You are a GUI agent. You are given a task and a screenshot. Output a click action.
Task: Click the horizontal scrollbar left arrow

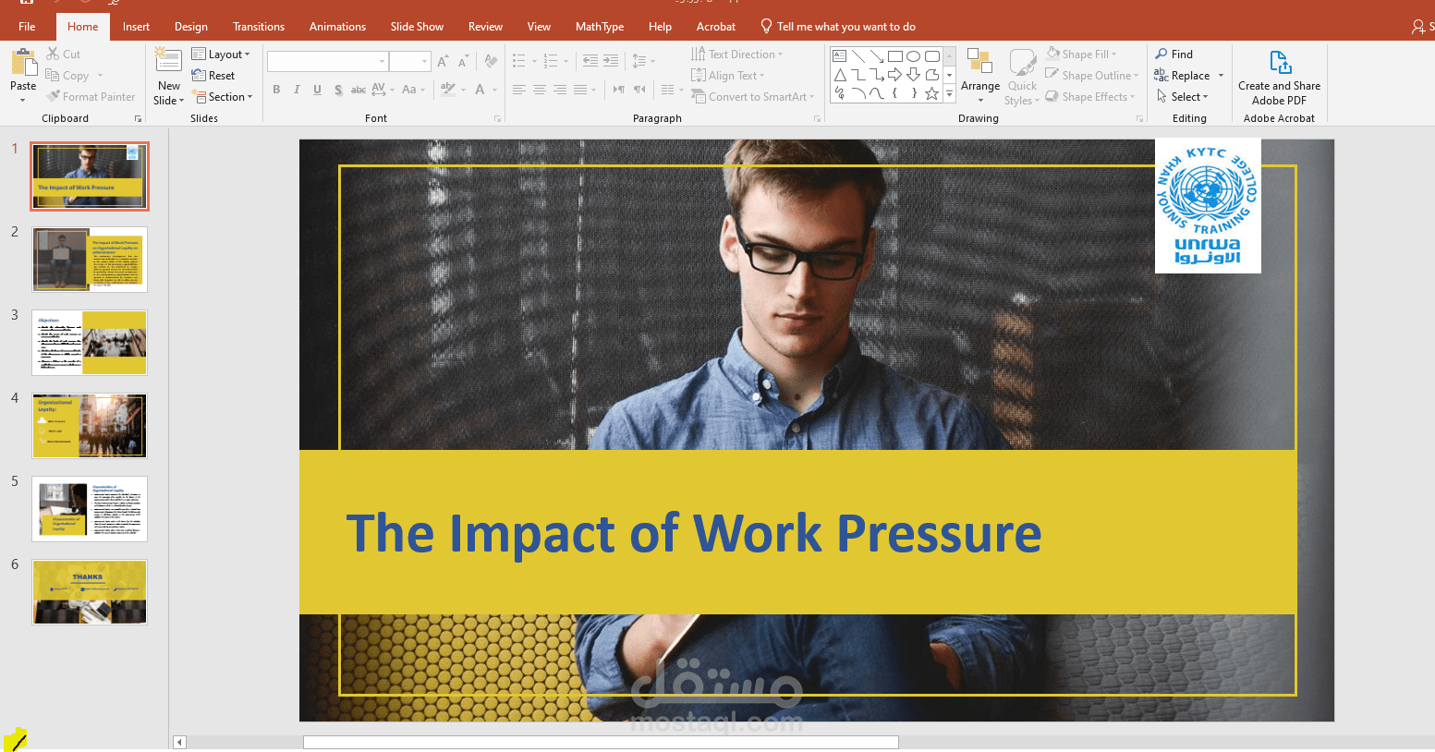180,742
